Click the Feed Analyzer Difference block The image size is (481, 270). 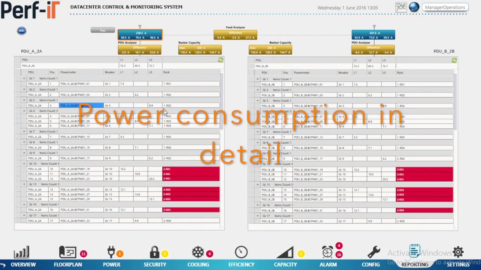click(x=235, y=35)
